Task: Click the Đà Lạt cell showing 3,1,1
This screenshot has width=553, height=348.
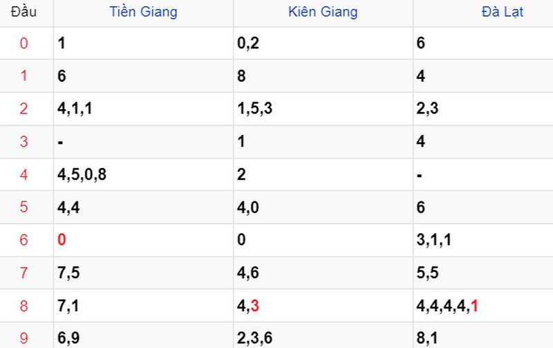Action: [483, 240]
